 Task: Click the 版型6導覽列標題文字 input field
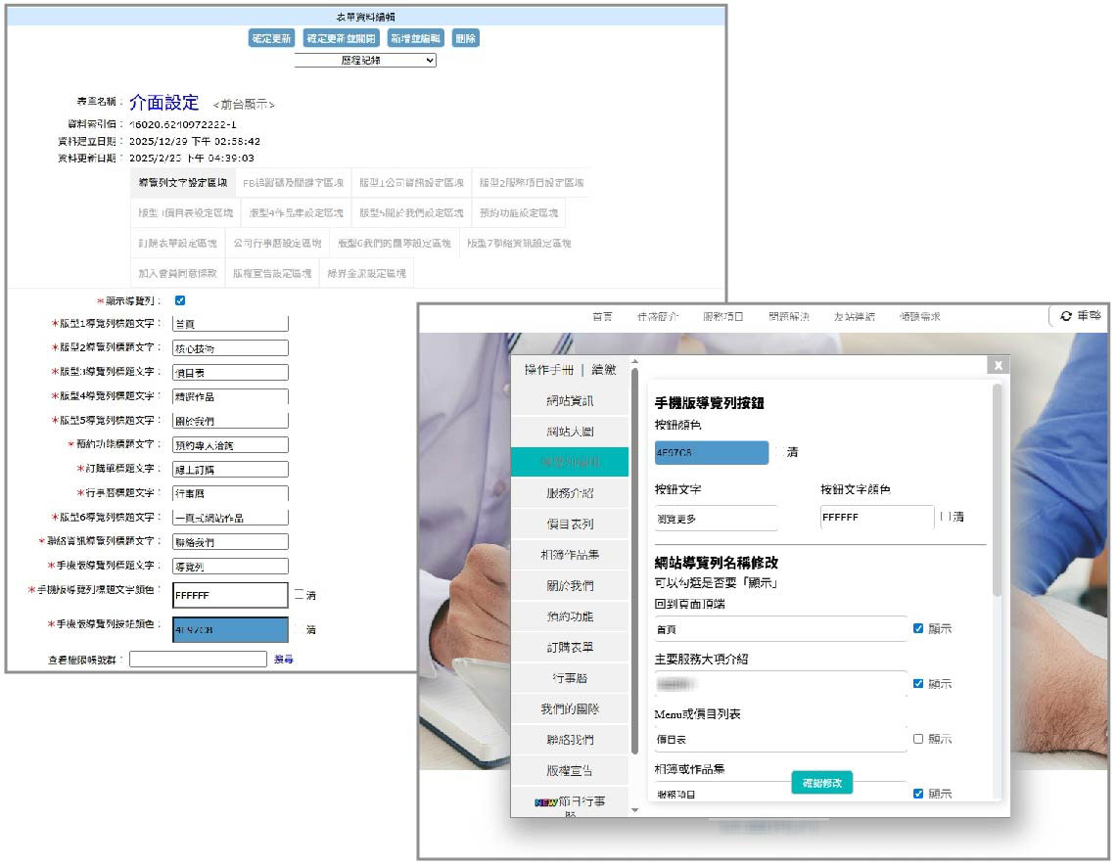click(x=230, y=518)
